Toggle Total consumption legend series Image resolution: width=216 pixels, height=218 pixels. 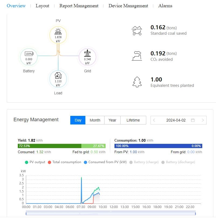coord(64,162)
